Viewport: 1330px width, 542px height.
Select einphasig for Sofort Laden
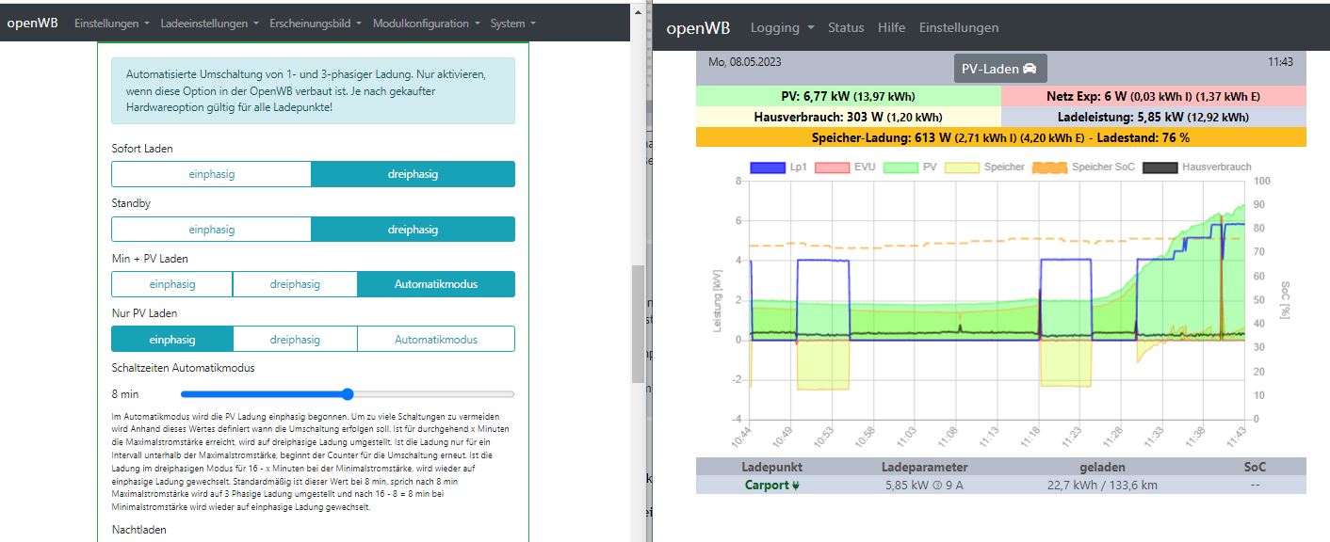coord(211,174)
